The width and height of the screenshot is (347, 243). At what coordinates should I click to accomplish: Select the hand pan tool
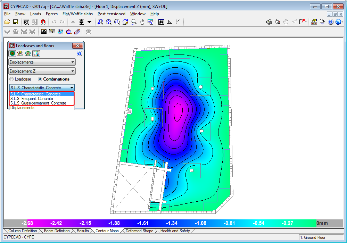point(142,22)
